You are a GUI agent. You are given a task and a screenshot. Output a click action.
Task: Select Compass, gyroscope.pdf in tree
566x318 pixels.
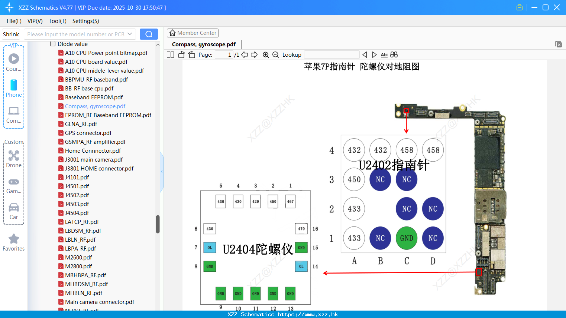pyautogui.click(x=95, y=106)
